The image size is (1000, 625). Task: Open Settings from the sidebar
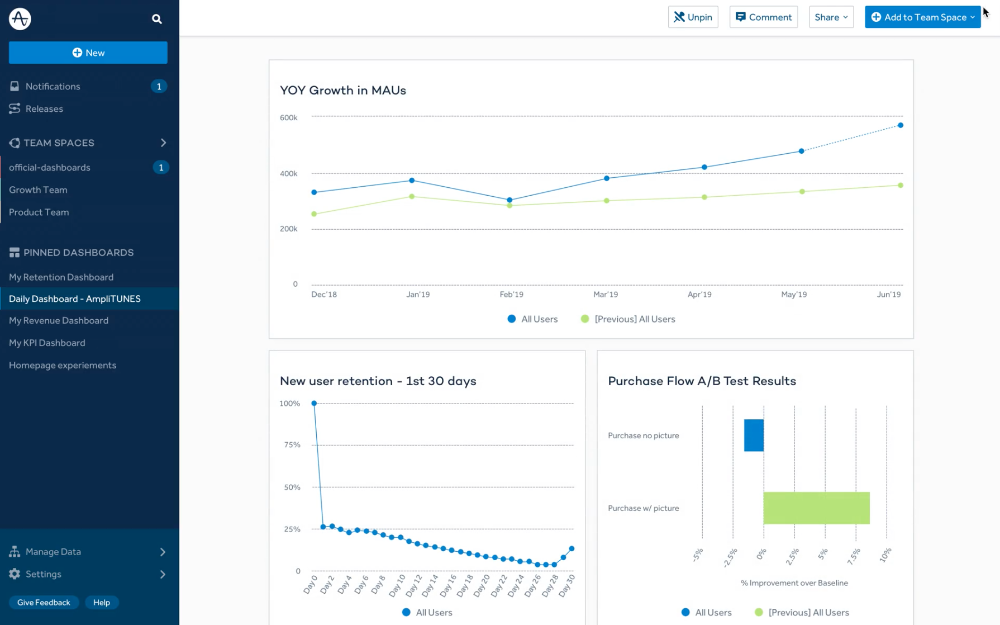pos(43,574)
